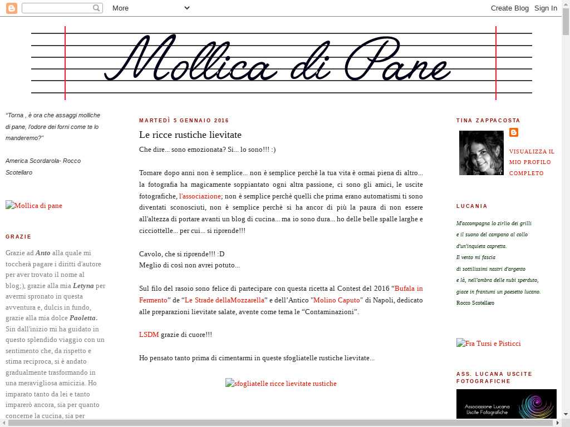Click Sign In in the top bar

tap(546, 8)
